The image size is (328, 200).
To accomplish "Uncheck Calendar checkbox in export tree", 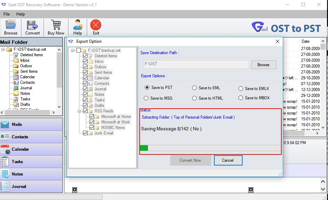I will point(85,78).
